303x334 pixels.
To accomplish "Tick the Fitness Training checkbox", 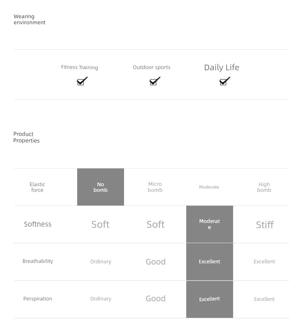I will 82,81.
